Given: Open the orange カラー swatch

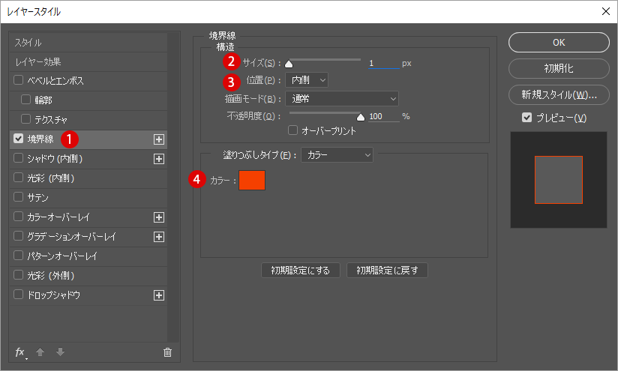Looking at the screenshot, I should coord(252,180).
